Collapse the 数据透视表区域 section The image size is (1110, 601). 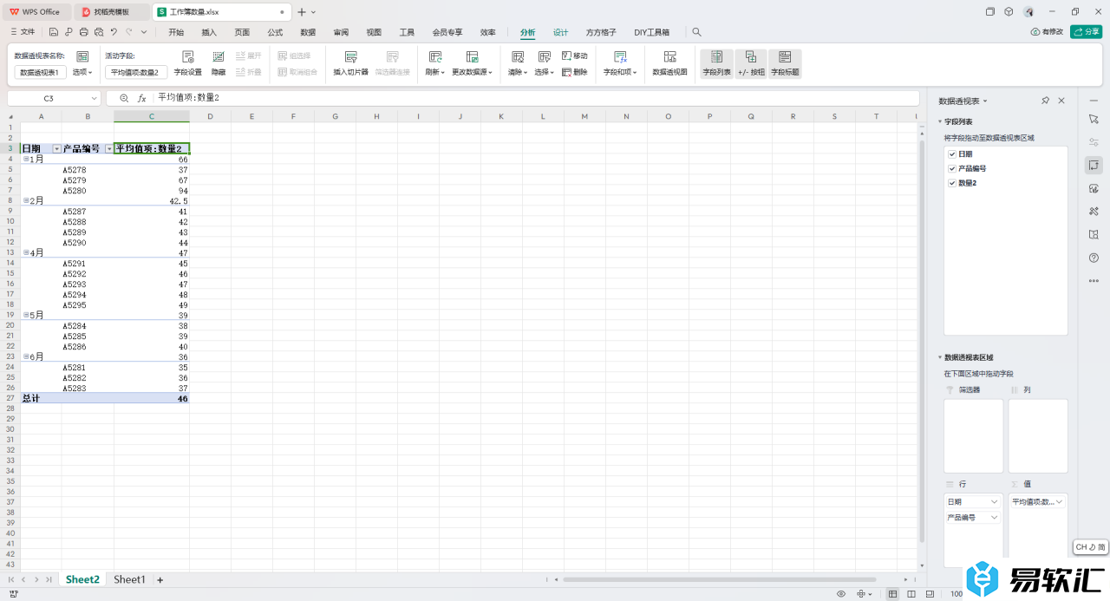coord(939,357)
